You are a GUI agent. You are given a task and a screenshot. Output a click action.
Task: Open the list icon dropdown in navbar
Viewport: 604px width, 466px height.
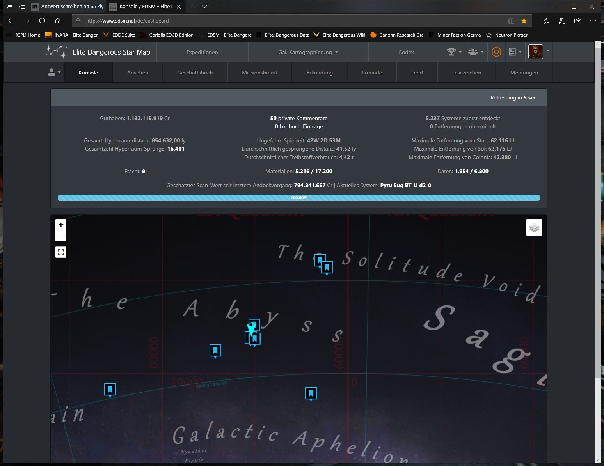coord(515,52)
